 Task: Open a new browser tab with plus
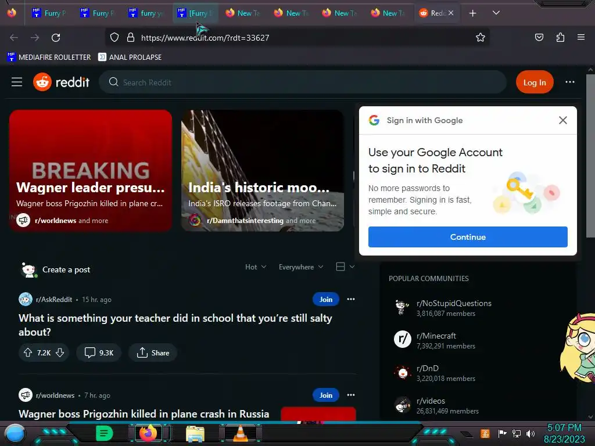pos(472,13)
